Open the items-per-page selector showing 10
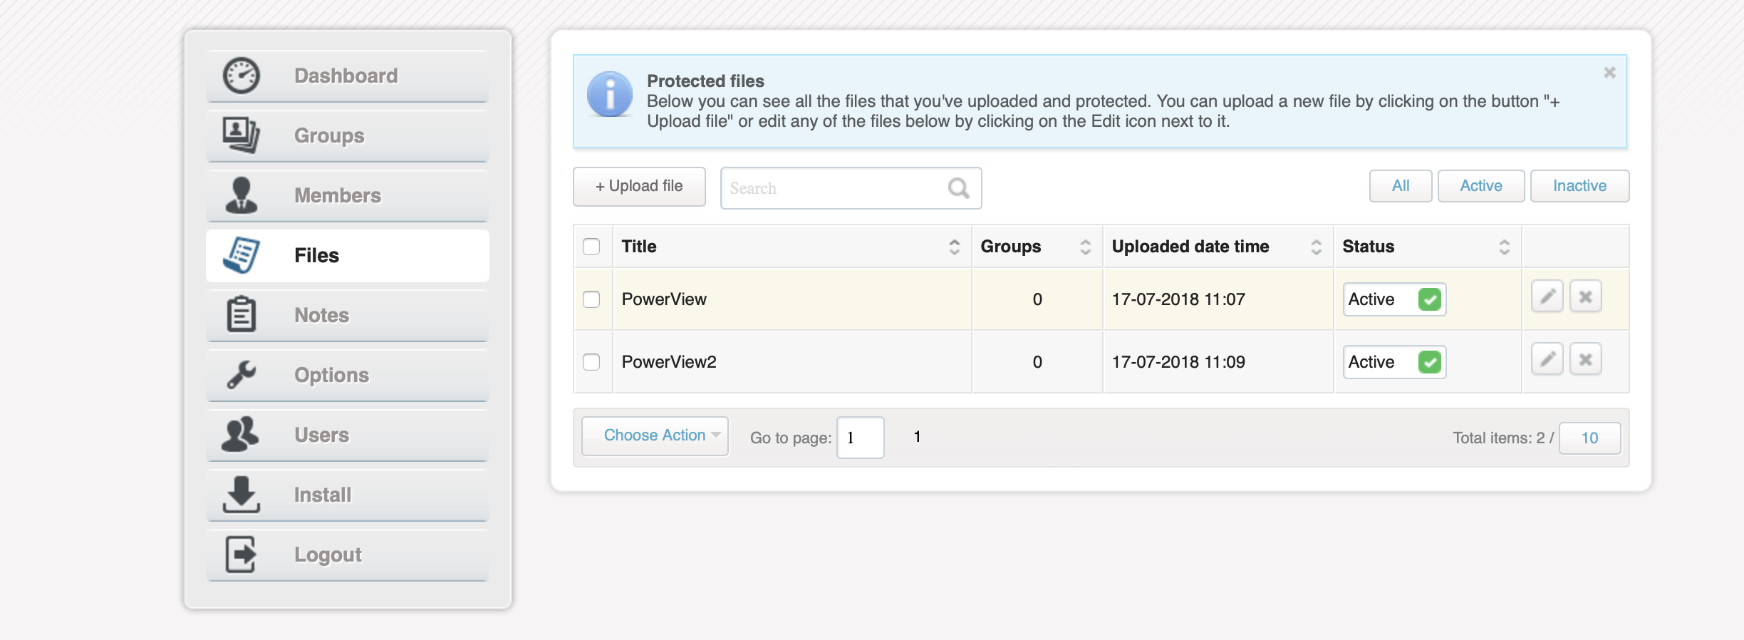This screenshot has width=1744, height=640. (x=1589, y=438)
